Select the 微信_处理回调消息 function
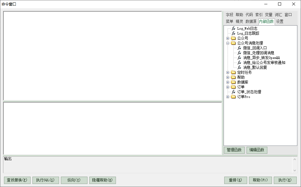 (258, 53)
